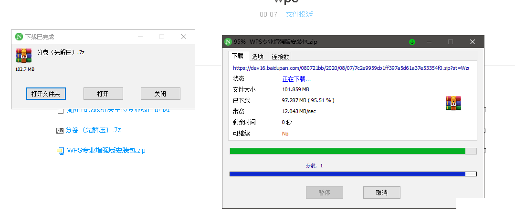Cancel the download with the 取消 button
Image resolution: width=515 pixels, height=222 pixels.
(382, 193)
